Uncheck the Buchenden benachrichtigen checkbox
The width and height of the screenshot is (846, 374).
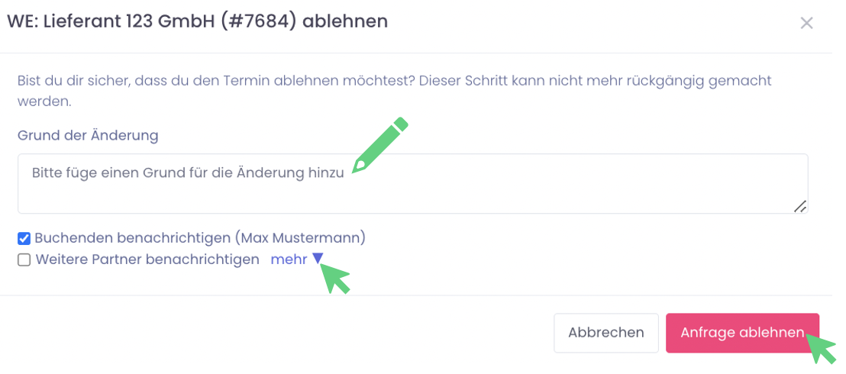24,238
